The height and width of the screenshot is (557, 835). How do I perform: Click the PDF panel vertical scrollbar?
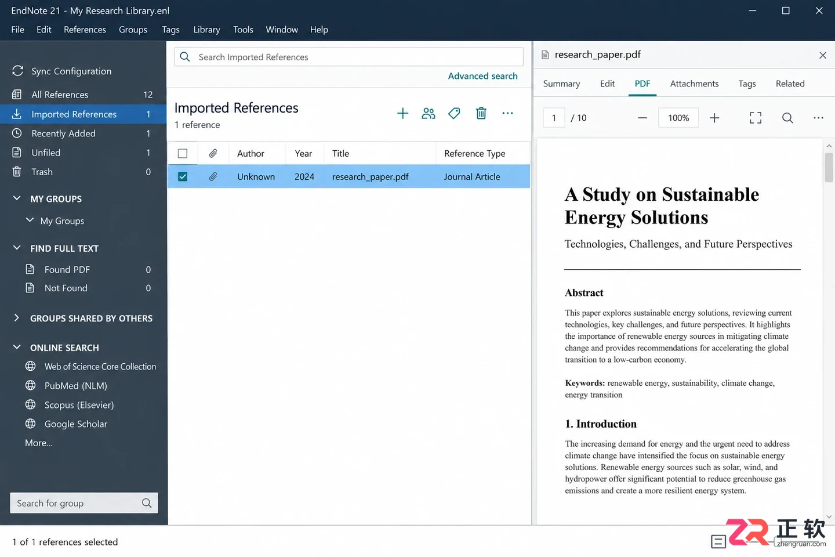click(x=829, y=331)
